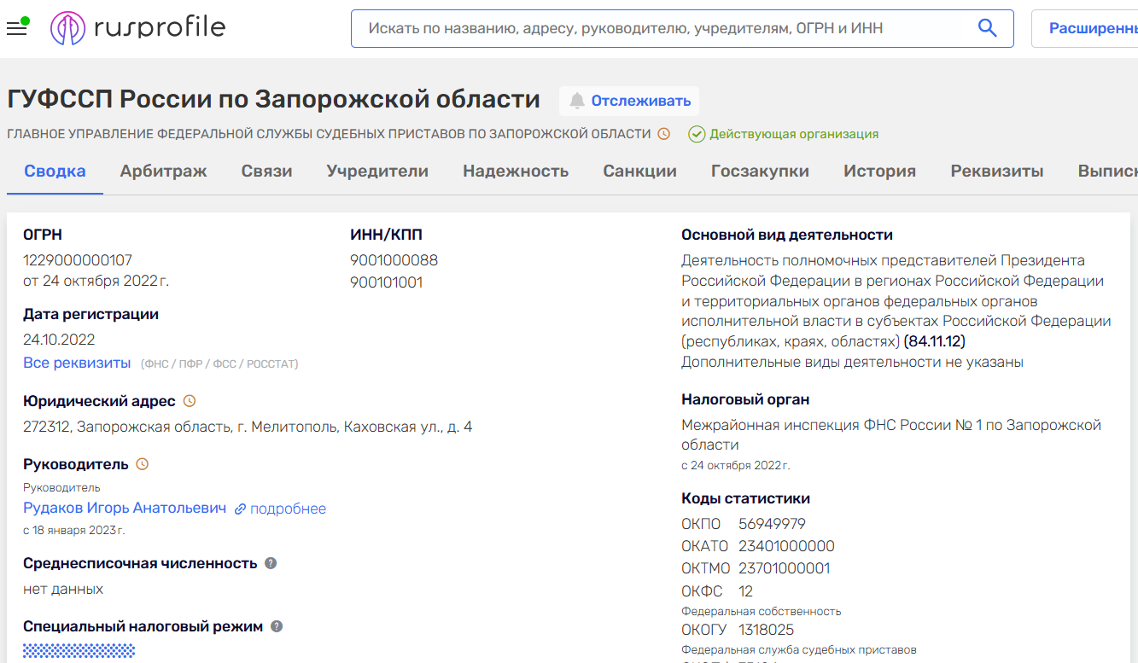The image size is (1138, 663).
Task: Click help icon next to Среднесписочная численность
Action: 271,563
